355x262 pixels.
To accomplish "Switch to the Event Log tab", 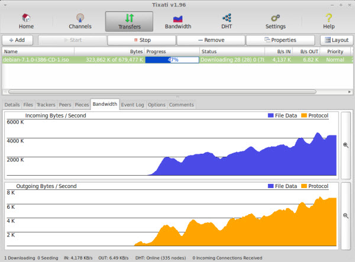I will pos(133,105).
